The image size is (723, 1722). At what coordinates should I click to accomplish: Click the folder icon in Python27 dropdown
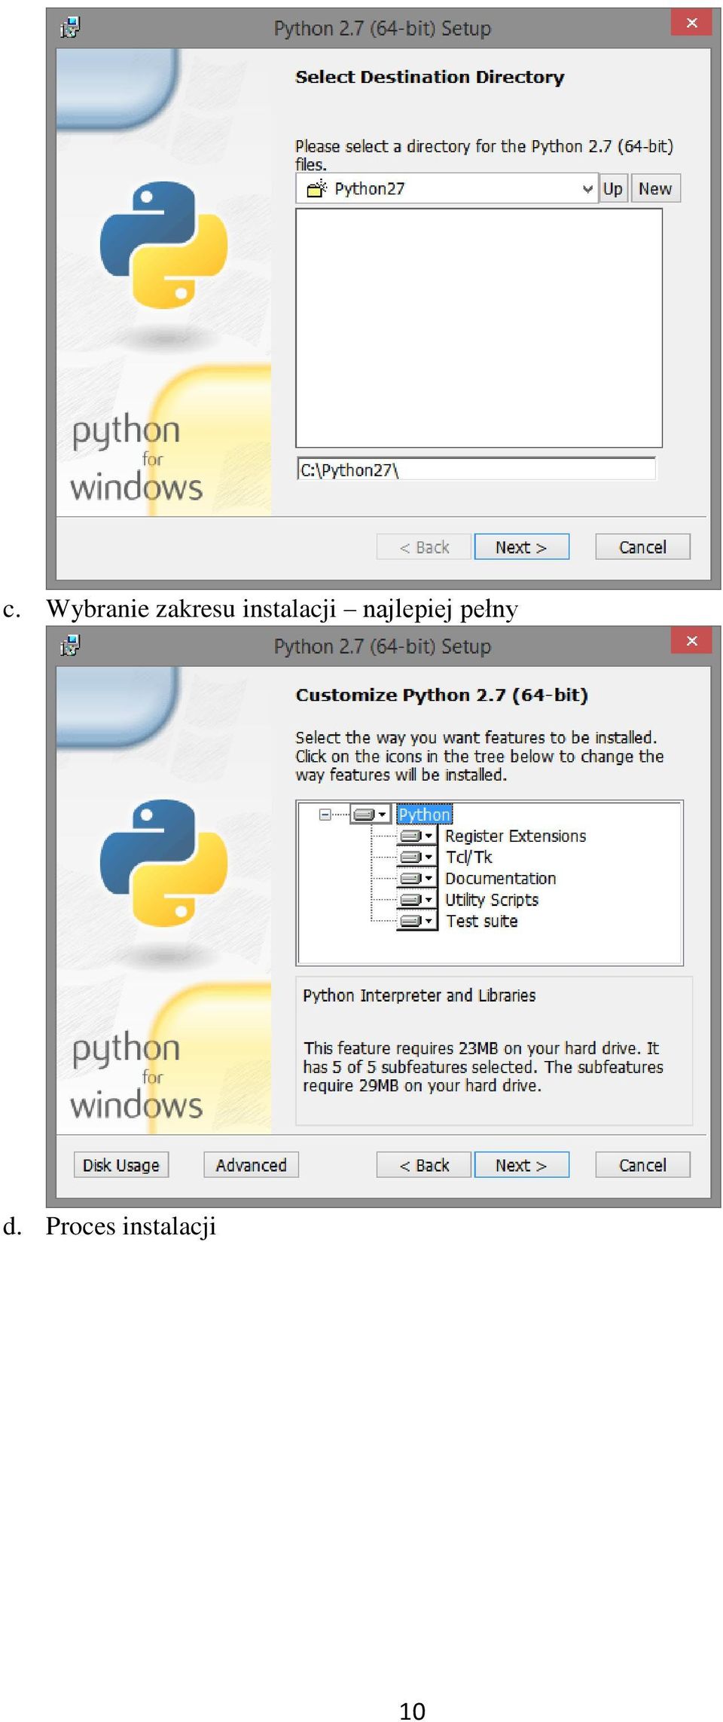coord(316,188)
